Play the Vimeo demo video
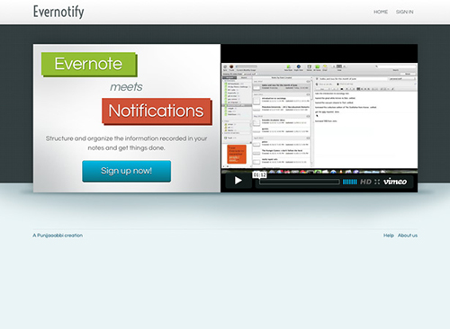 click(x=238, y=181)
